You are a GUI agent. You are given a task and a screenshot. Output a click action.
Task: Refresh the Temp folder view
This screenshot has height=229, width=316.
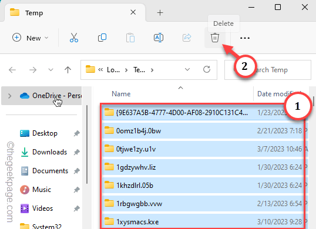[207, 69]
